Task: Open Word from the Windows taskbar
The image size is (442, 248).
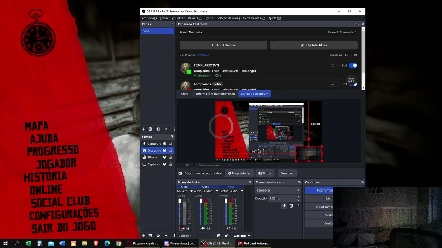Action: 62,244
